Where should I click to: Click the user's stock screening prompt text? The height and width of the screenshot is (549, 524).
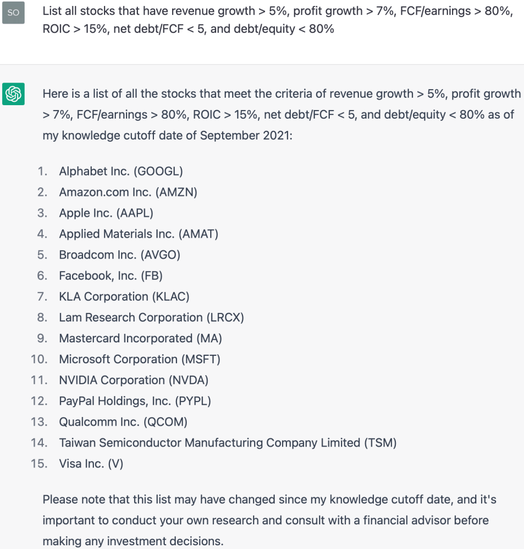click(x=277, y=20)
